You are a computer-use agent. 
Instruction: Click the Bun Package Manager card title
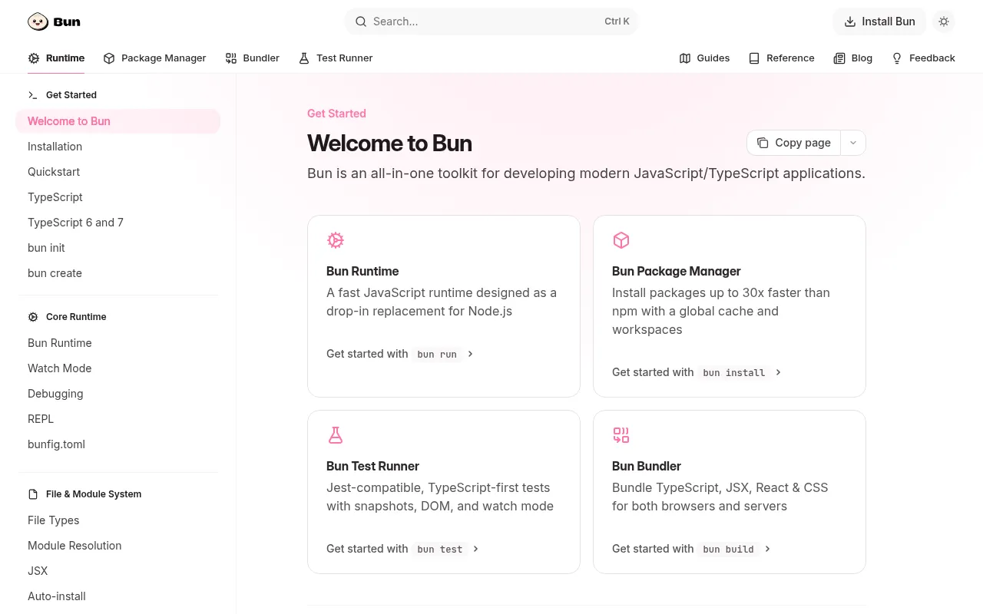[677, 271]
